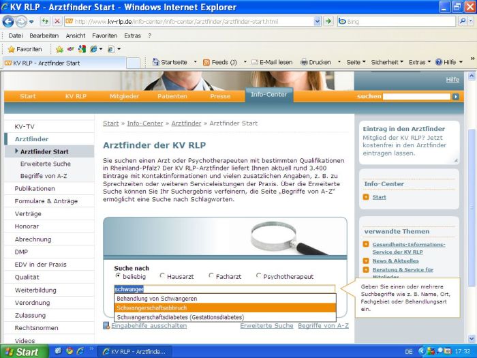Click orange plus icon next to Start
This screenshot has width=477, height=358.
[x=366, y=197]
